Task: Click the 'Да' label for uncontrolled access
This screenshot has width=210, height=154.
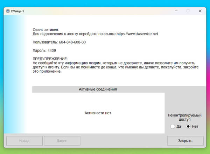Action: (x=178, y=126)
